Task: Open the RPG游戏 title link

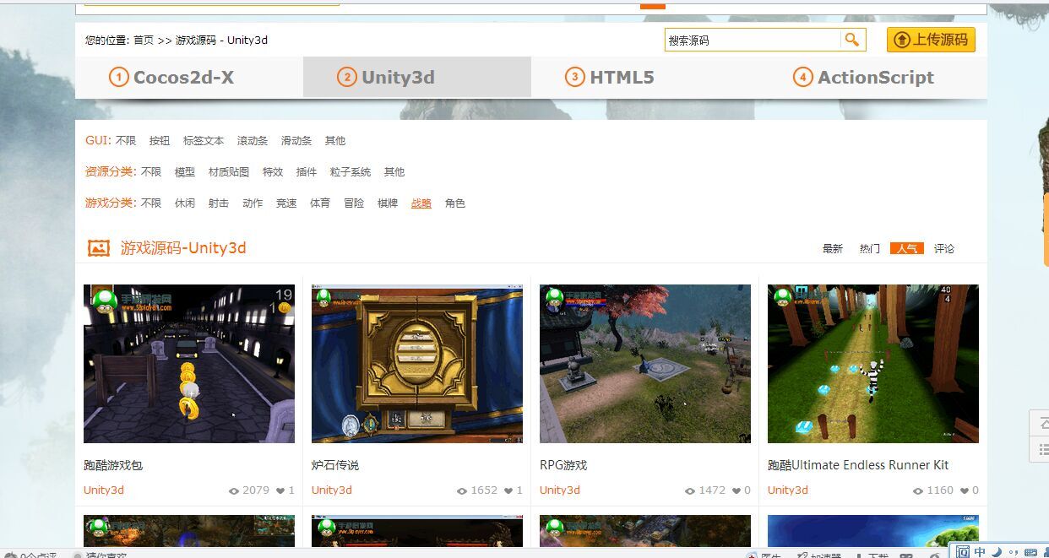Action: point(563,465)
